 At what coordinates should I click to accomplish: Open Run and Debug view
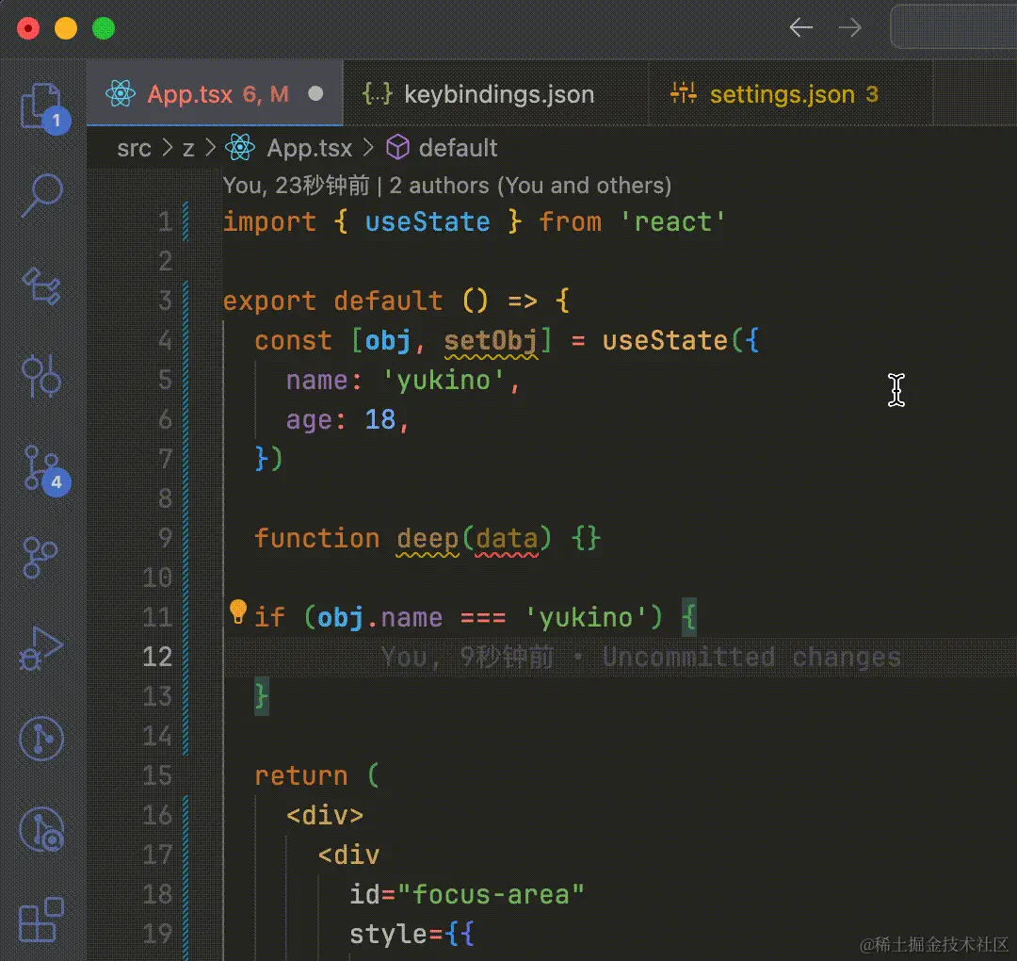(x=40, y=648)
